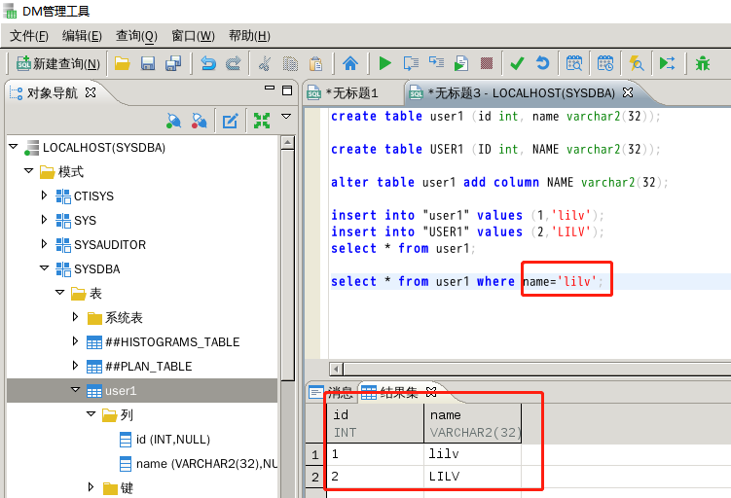Click the edit pencil icon in navigator
This screenshot has height=498, width=731.
point(231,122)
